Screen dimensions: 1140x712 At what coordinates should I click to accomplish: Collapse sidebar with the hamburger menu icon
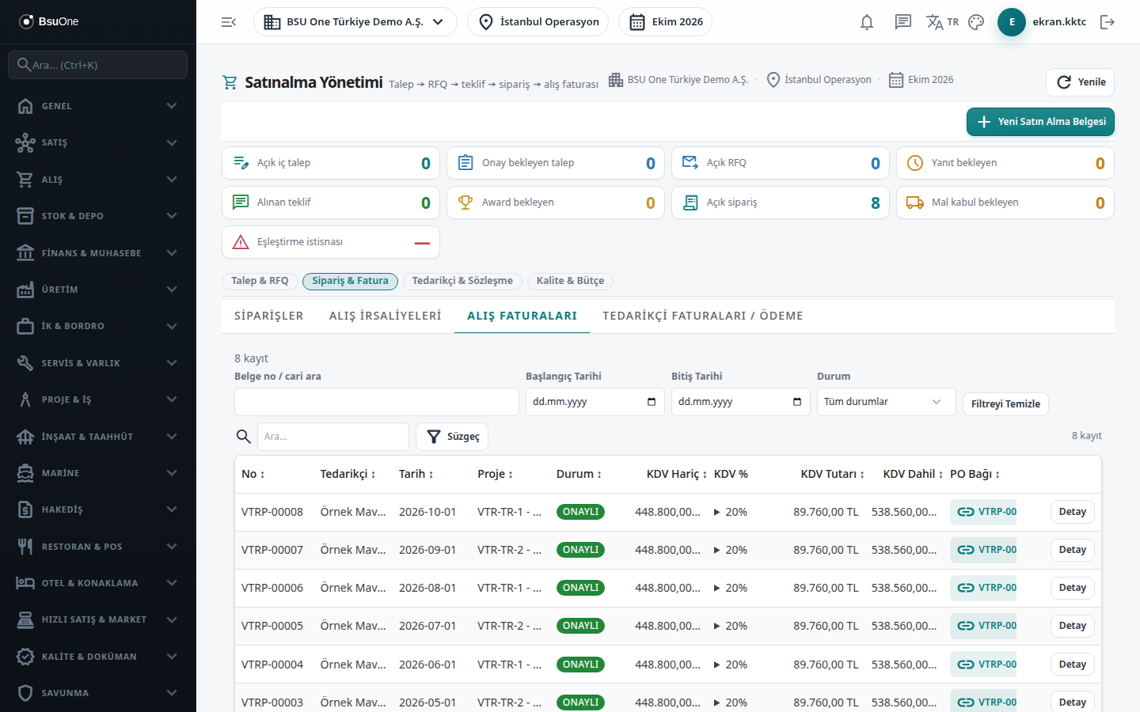click(229, 22)
